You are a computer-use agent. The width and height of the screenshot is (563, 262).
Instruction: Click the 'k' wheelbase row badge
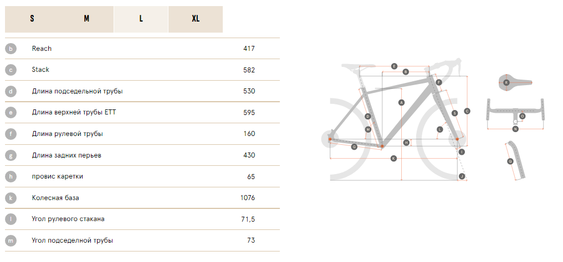pos(11,198)
